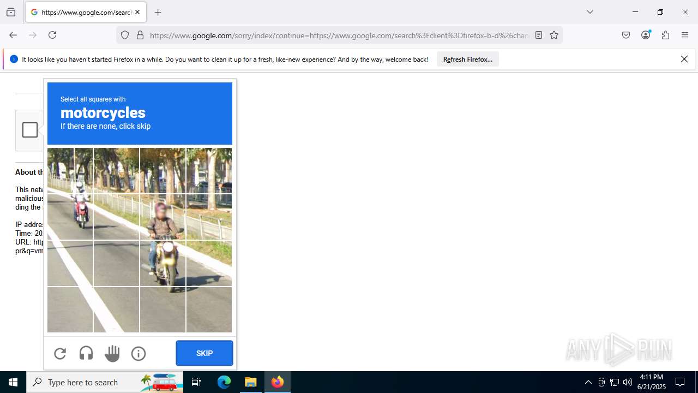Screen dimensions: 698x393
Task: Open File Explorer from taskbar
Action: pyautogui.click(x=251, y=382)
